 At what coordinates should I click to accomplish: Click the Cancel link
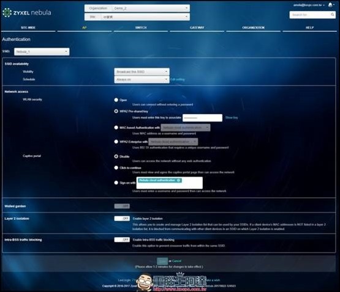coord(176,261)
